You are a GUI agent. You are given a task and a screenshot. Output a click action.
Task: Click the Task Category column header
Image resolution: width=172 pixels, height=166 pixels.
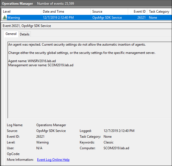coord(159,12)
